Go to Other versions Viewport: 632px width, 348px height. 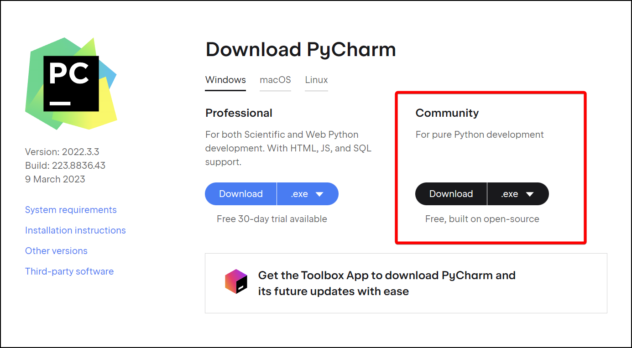(56, 251)
